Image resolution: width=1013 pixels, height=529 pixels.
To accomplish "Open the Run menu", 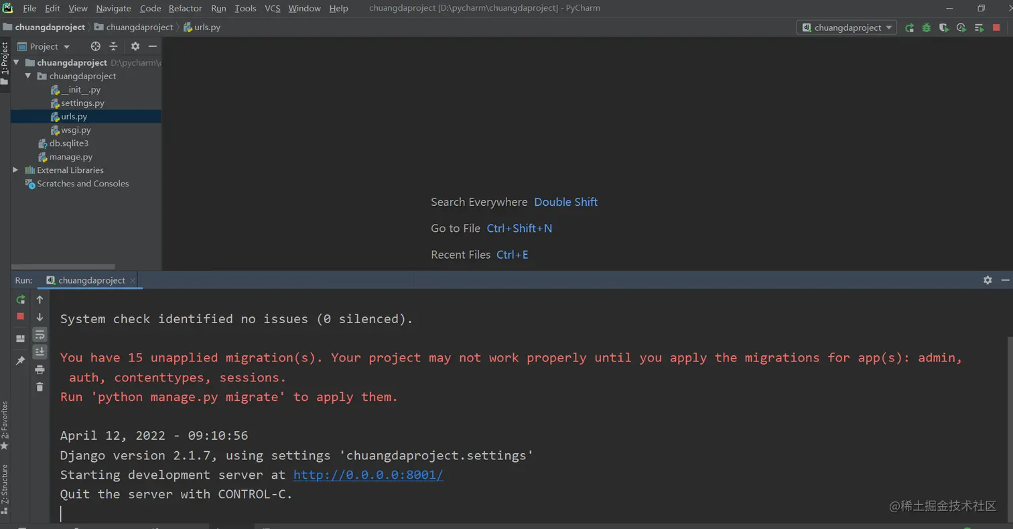I will (218, 8).
